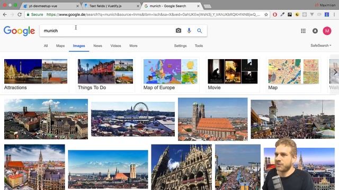Open the search Tools options
This screenshot has width=339, height=190.
tap(199, 46)
